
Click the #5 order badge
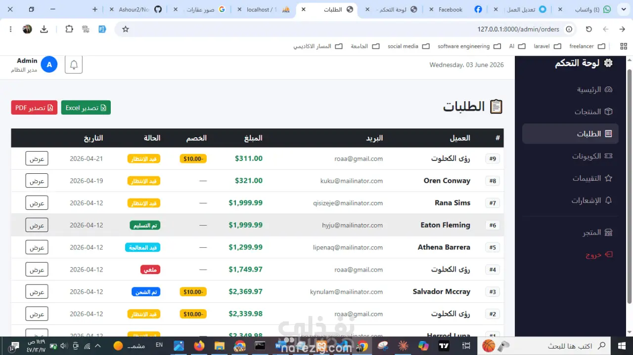pyautogui.click(x=493, y=247)
